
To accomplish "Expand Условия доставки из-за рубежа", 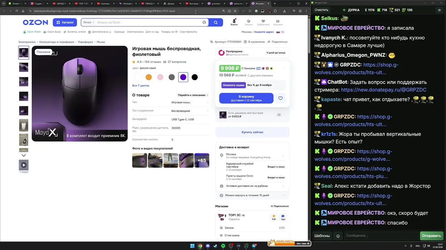I will (x=252, y=186).
